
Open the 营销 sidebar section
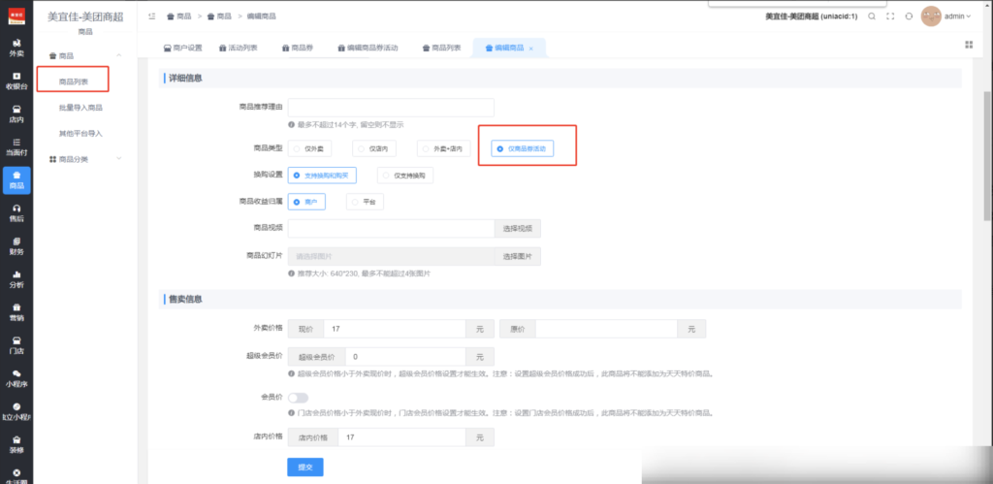[x=16, y=312]
